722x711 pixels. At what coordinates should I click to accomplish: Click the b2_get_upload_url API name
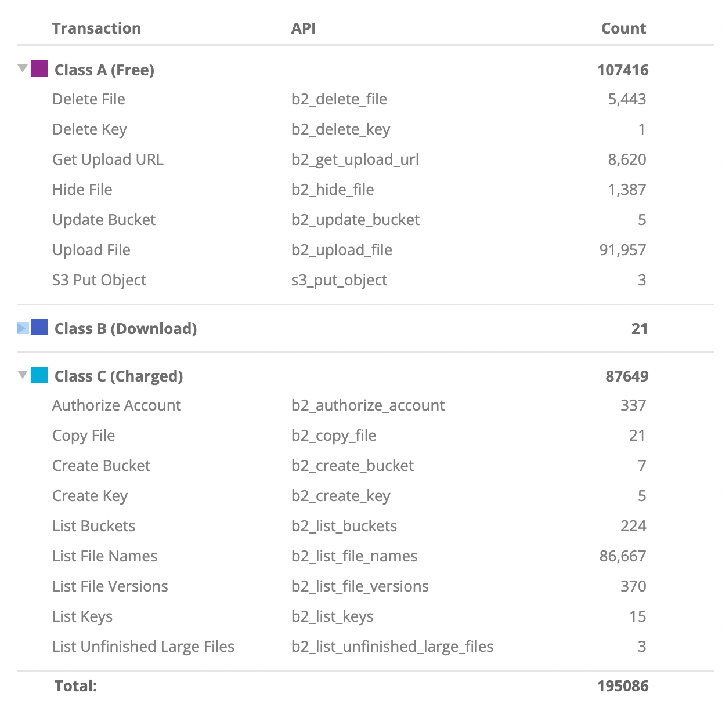pos(355,159)
